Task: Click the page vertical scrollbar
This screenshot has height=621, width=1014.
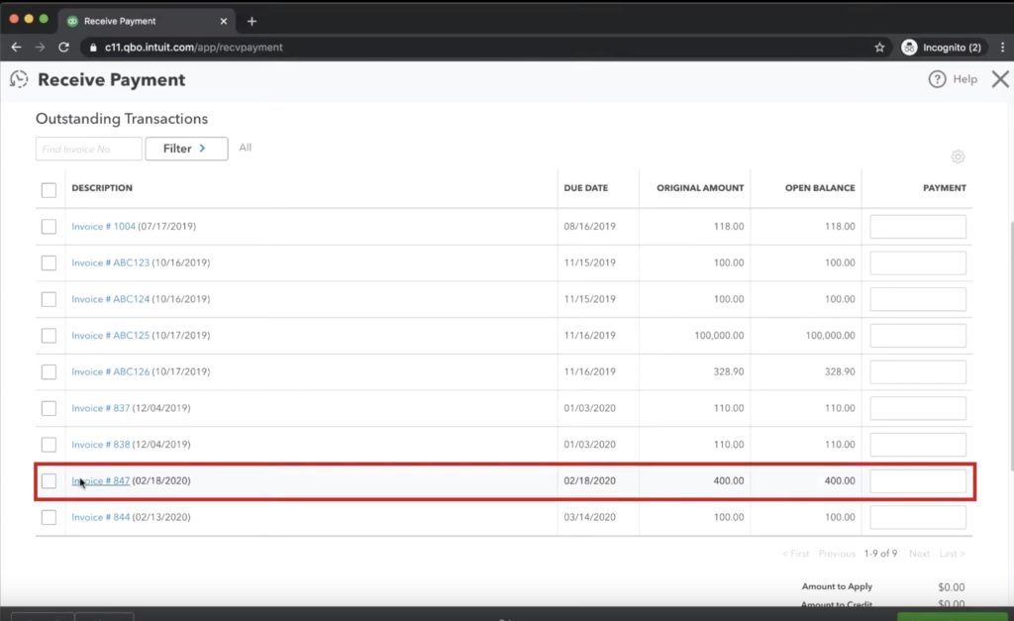Action: click(1011, 346)
